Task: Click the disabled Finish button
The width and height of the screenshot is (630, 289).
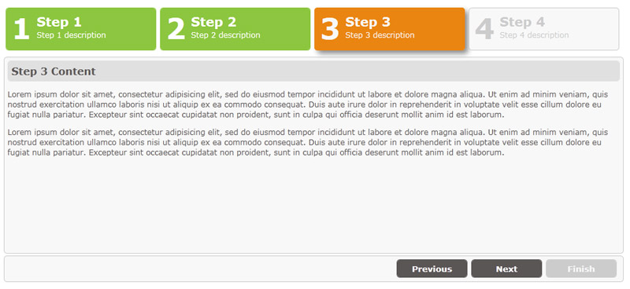Action: (581, 269)
